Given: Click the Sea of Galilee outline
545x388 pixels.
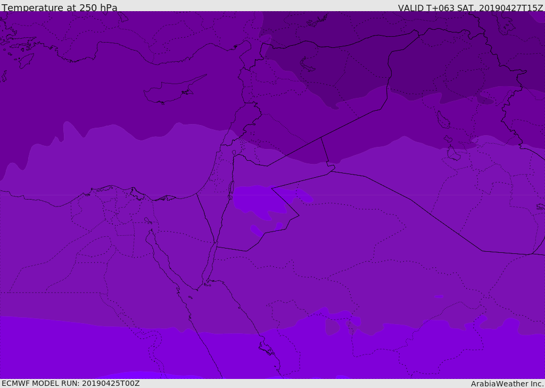Looking at the screenshot, I should coord(234,153).
